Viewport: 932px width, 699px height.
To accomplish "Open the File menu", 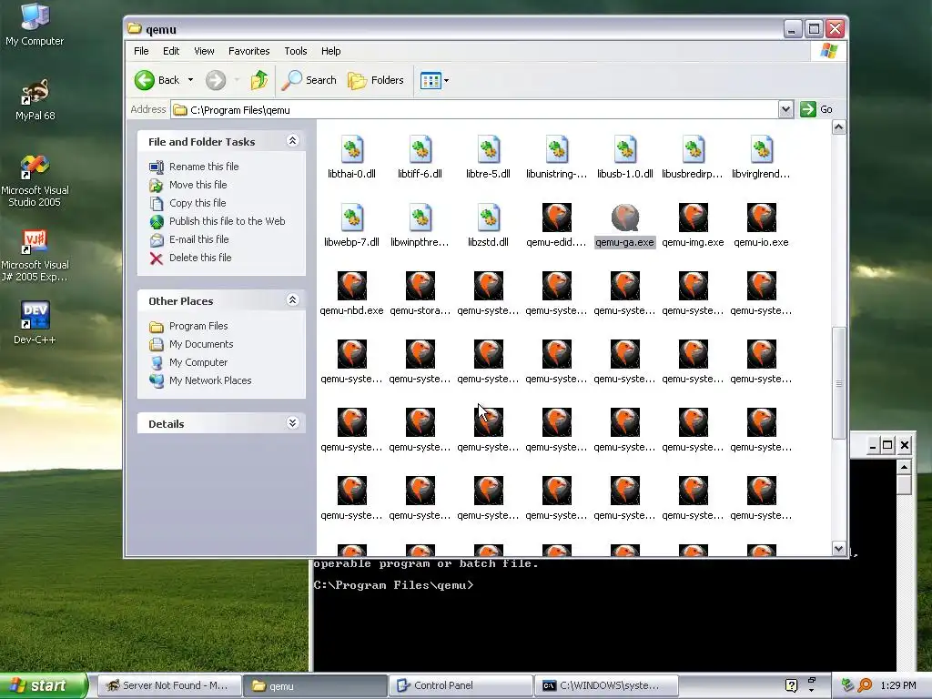I will coord(141,51).
